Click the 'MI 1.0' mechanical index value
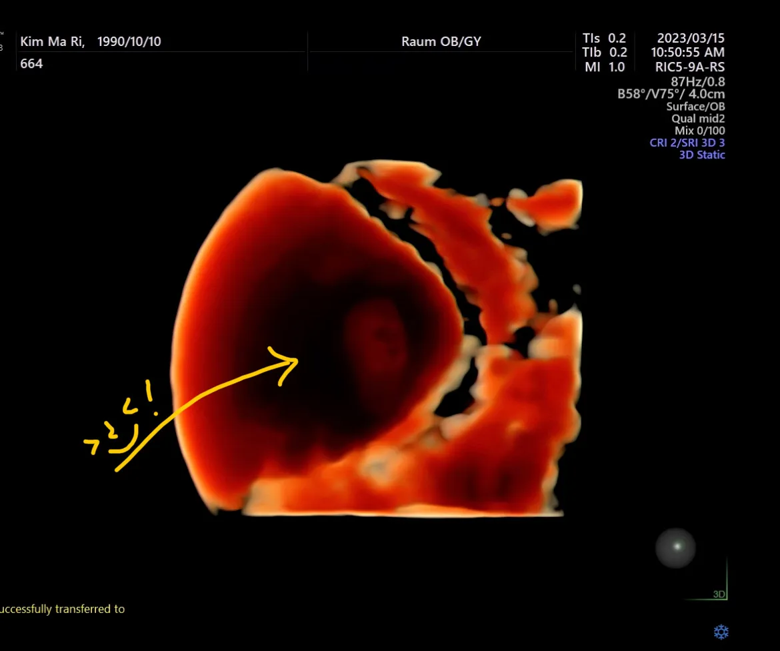Screen dimensions: 780x651 605,67
